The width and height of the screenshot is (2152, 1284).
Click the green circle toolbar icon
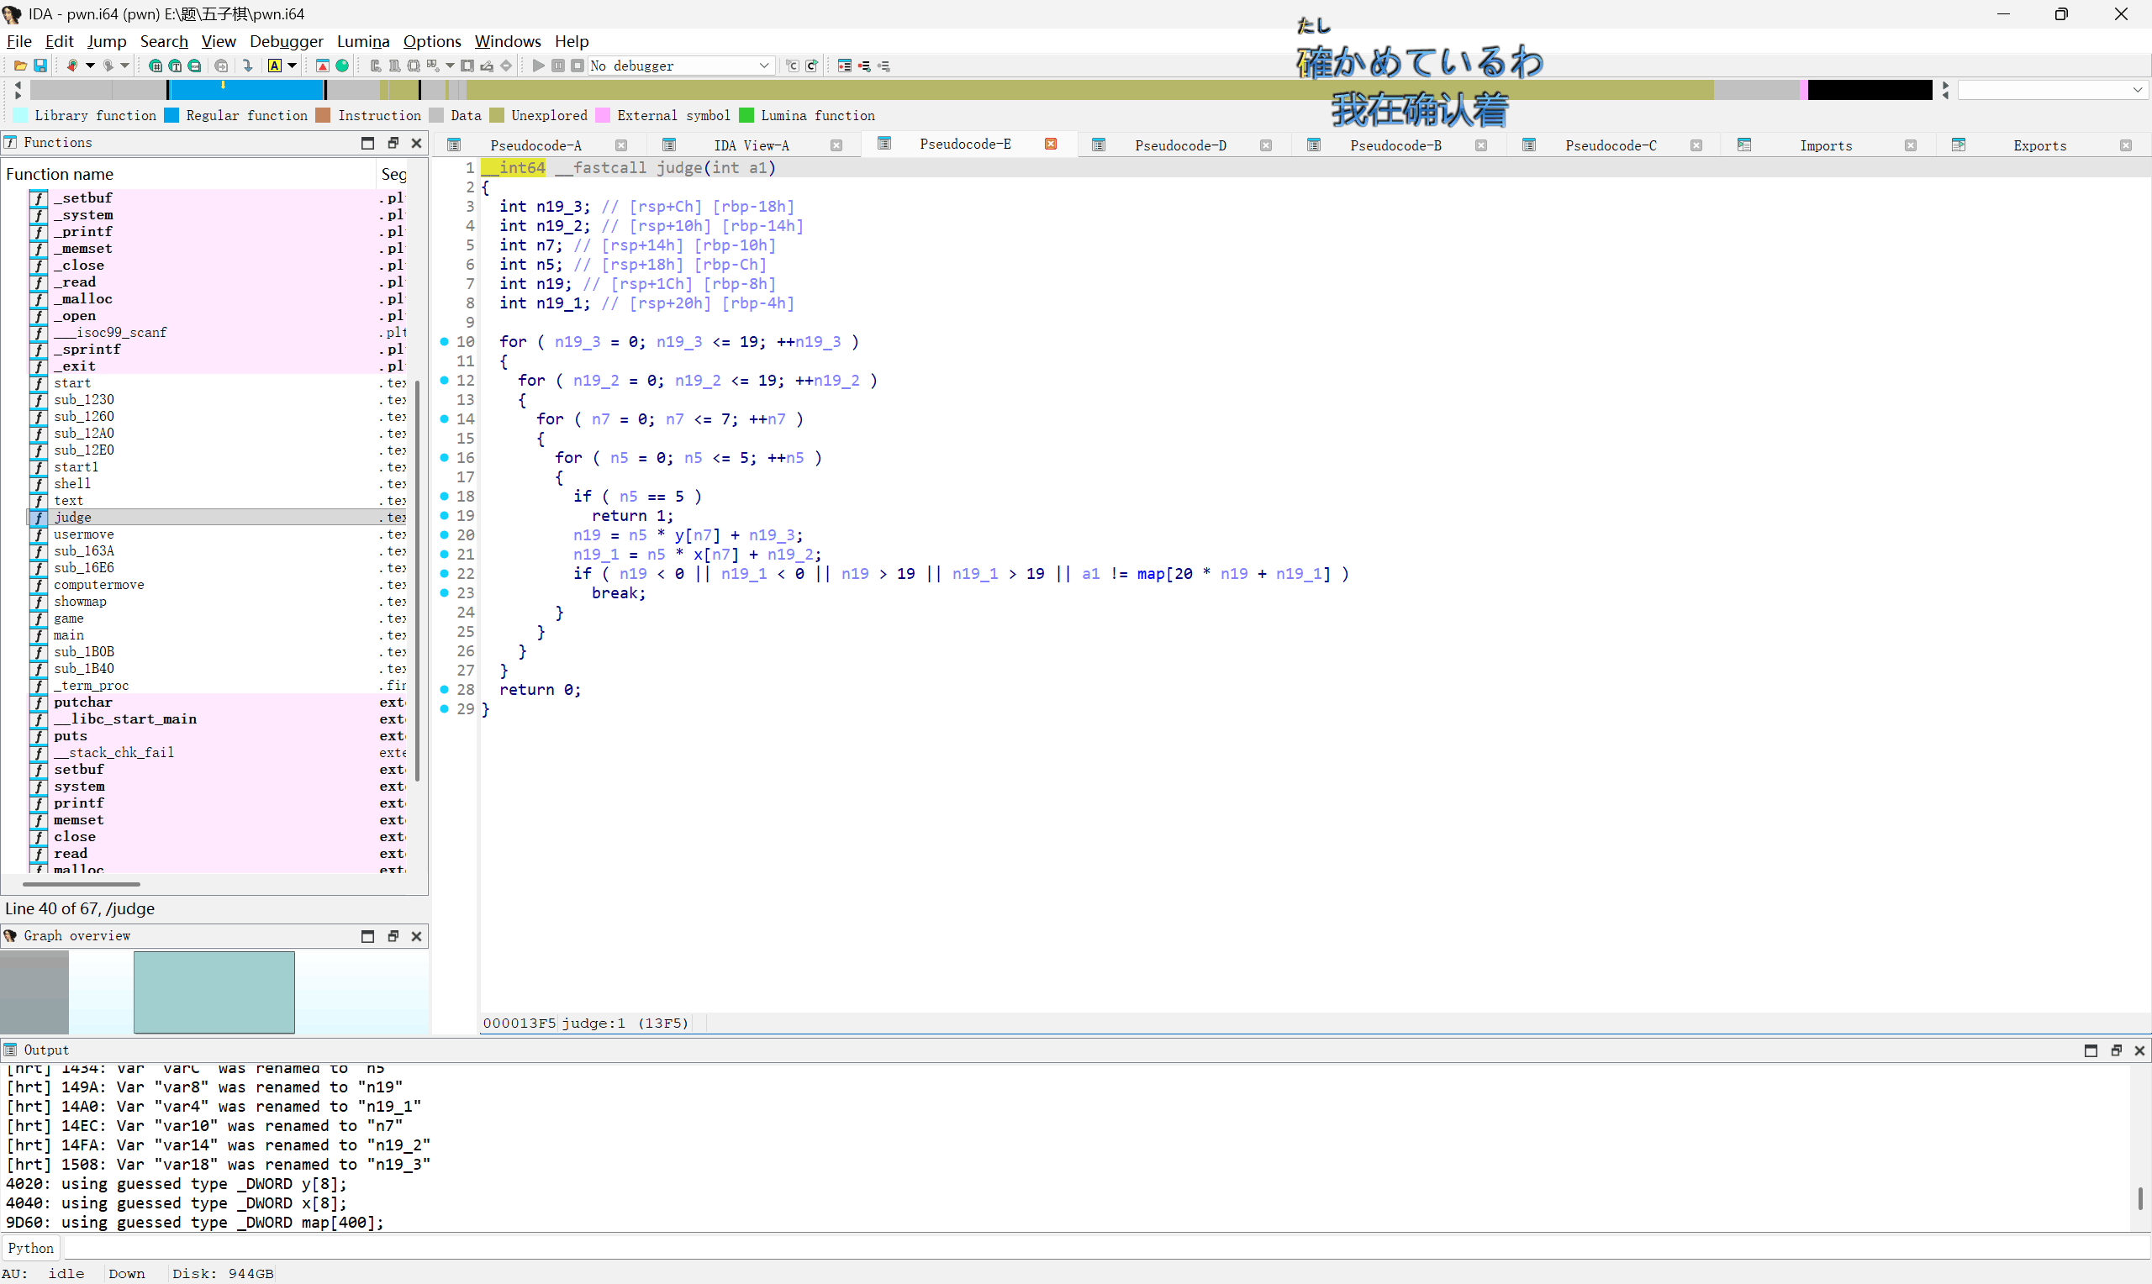coord(342,66)
